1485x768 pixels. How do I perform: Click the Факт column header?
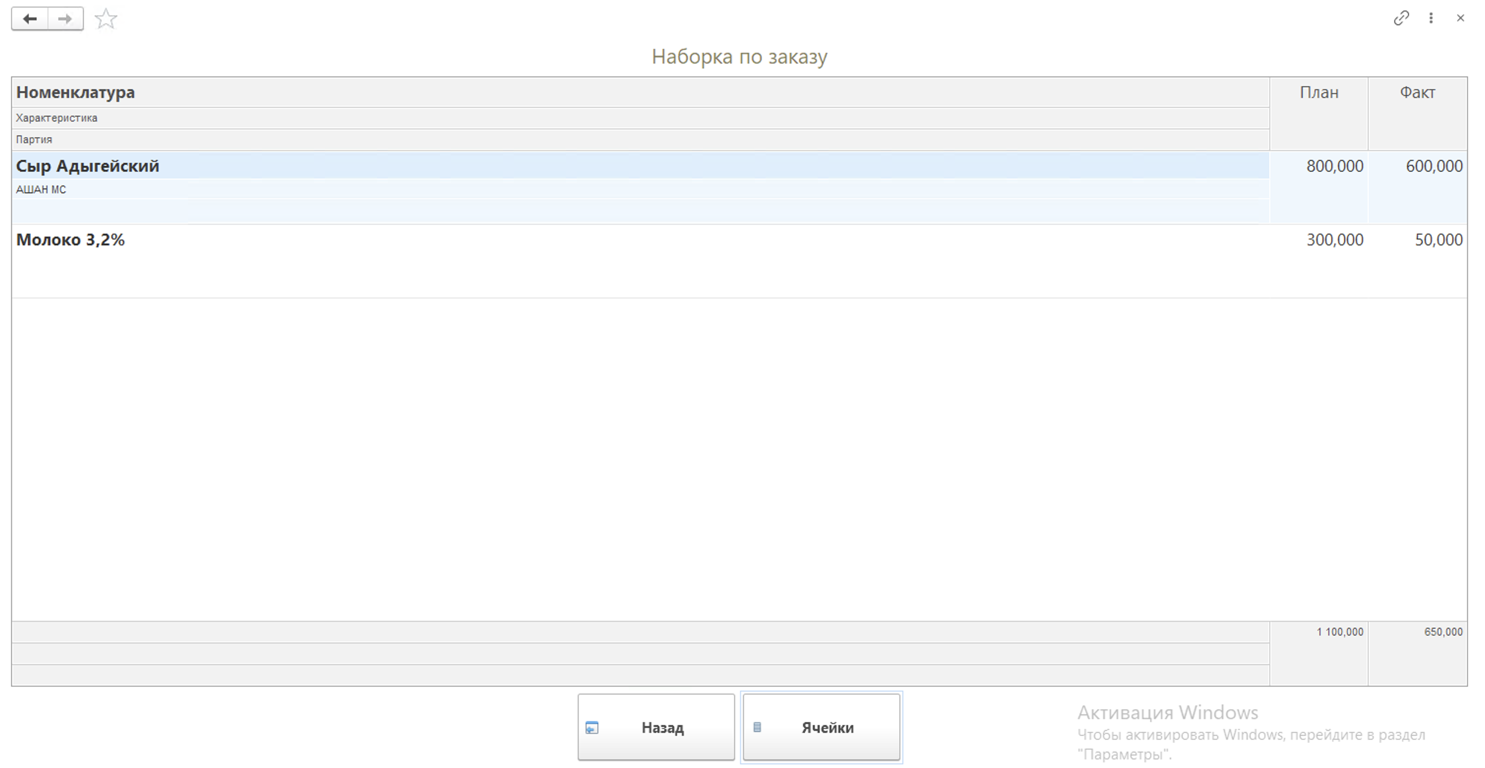1417,92
